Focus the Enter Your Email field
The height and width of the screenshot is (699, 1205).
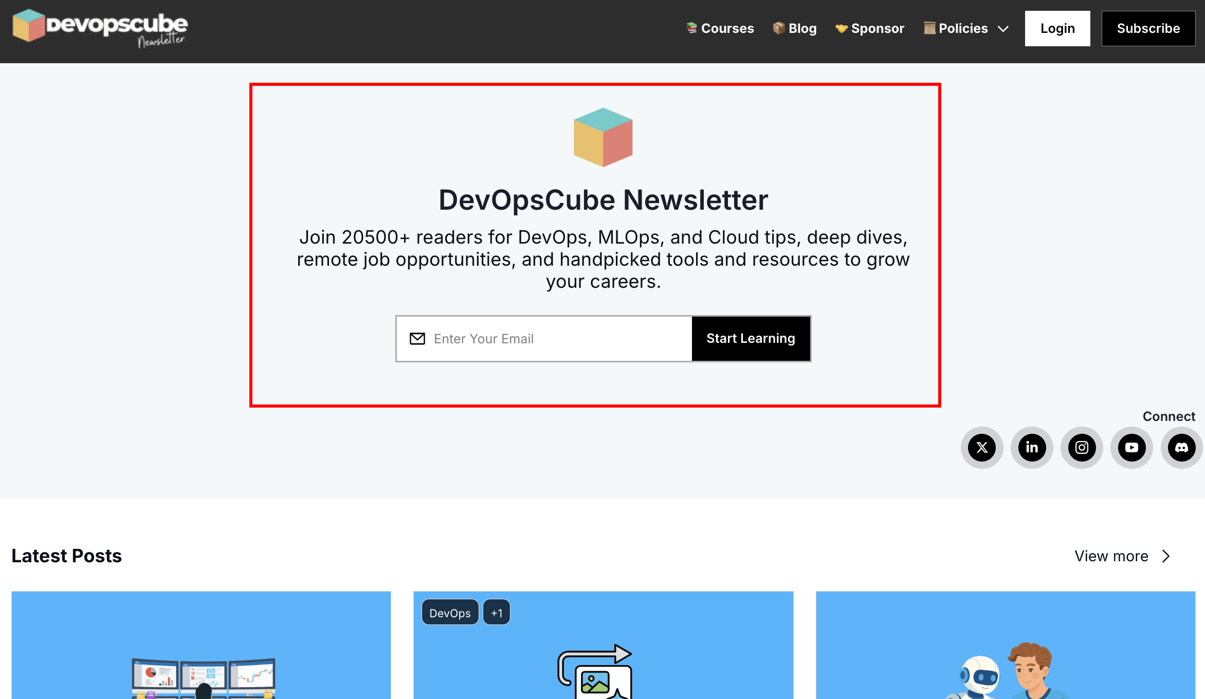tap(544, 339)
